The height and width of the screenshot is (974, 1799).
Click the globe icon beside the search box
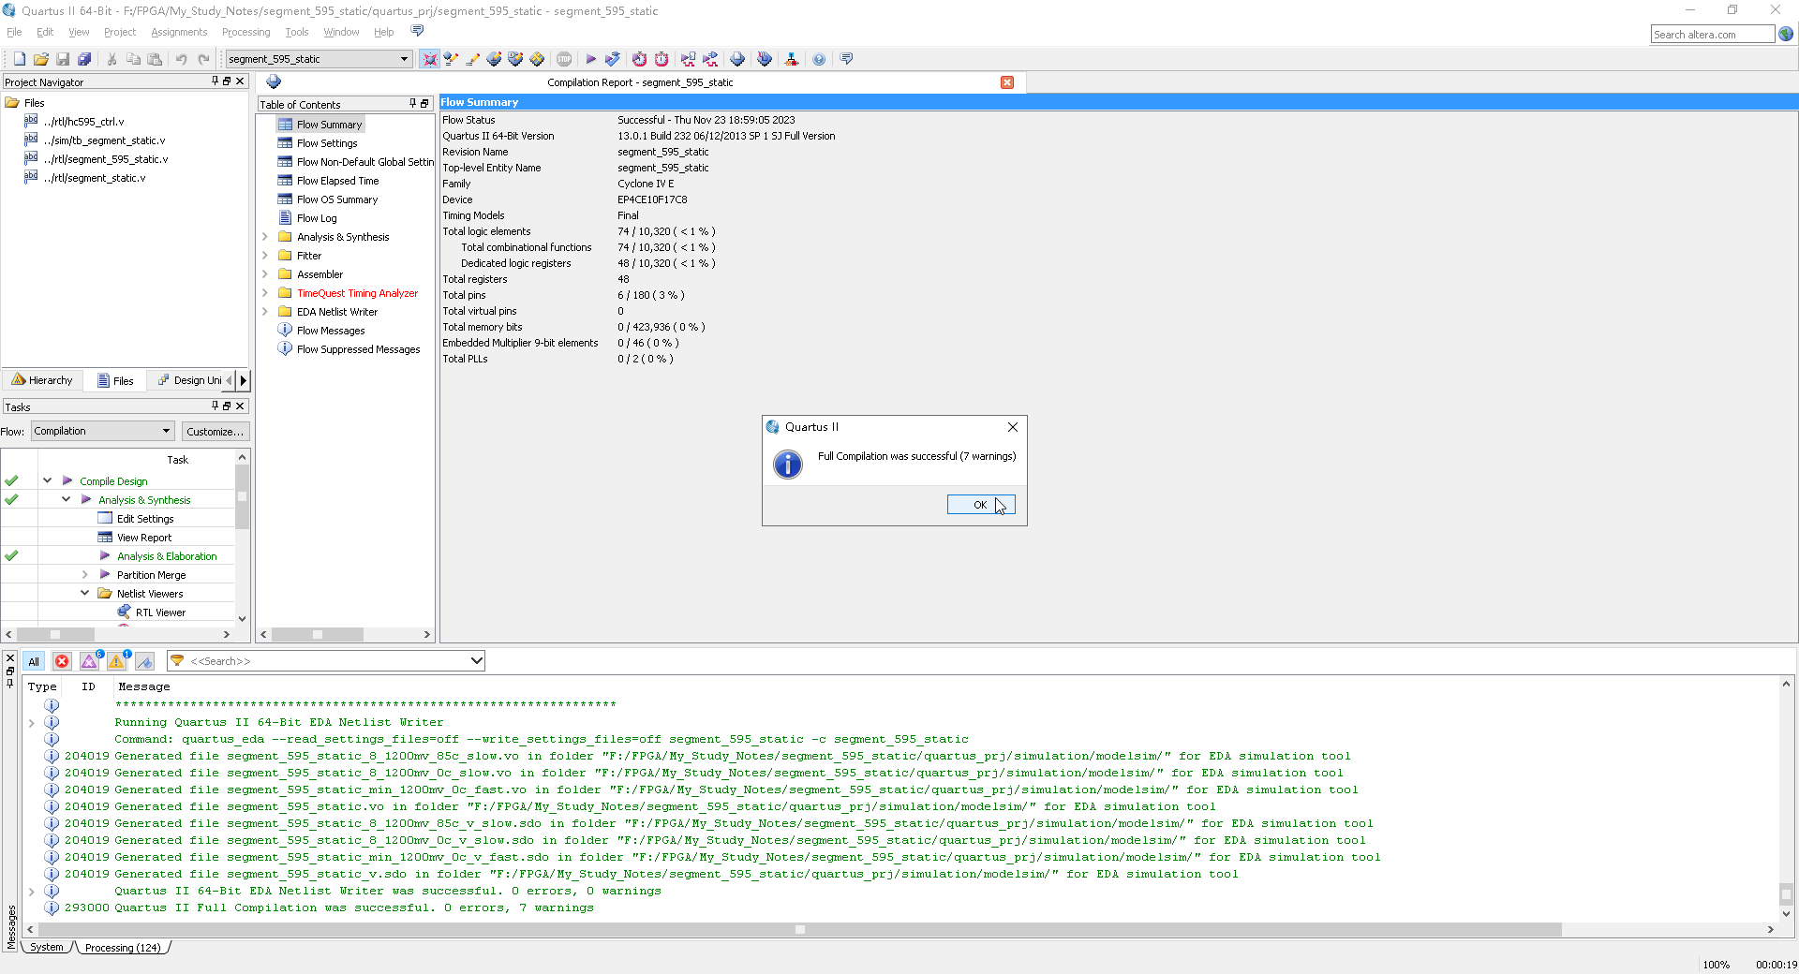click(x=1786, y=34)
